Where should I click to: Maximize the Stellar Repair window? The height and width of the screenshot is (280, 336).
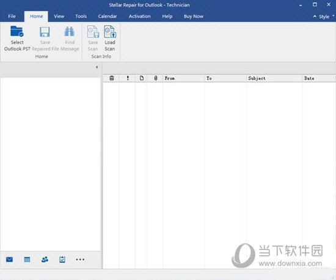pos(315,4)
